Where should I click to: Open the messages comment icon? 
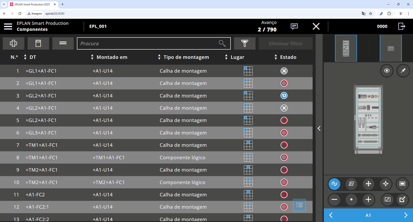pos(295,26)
